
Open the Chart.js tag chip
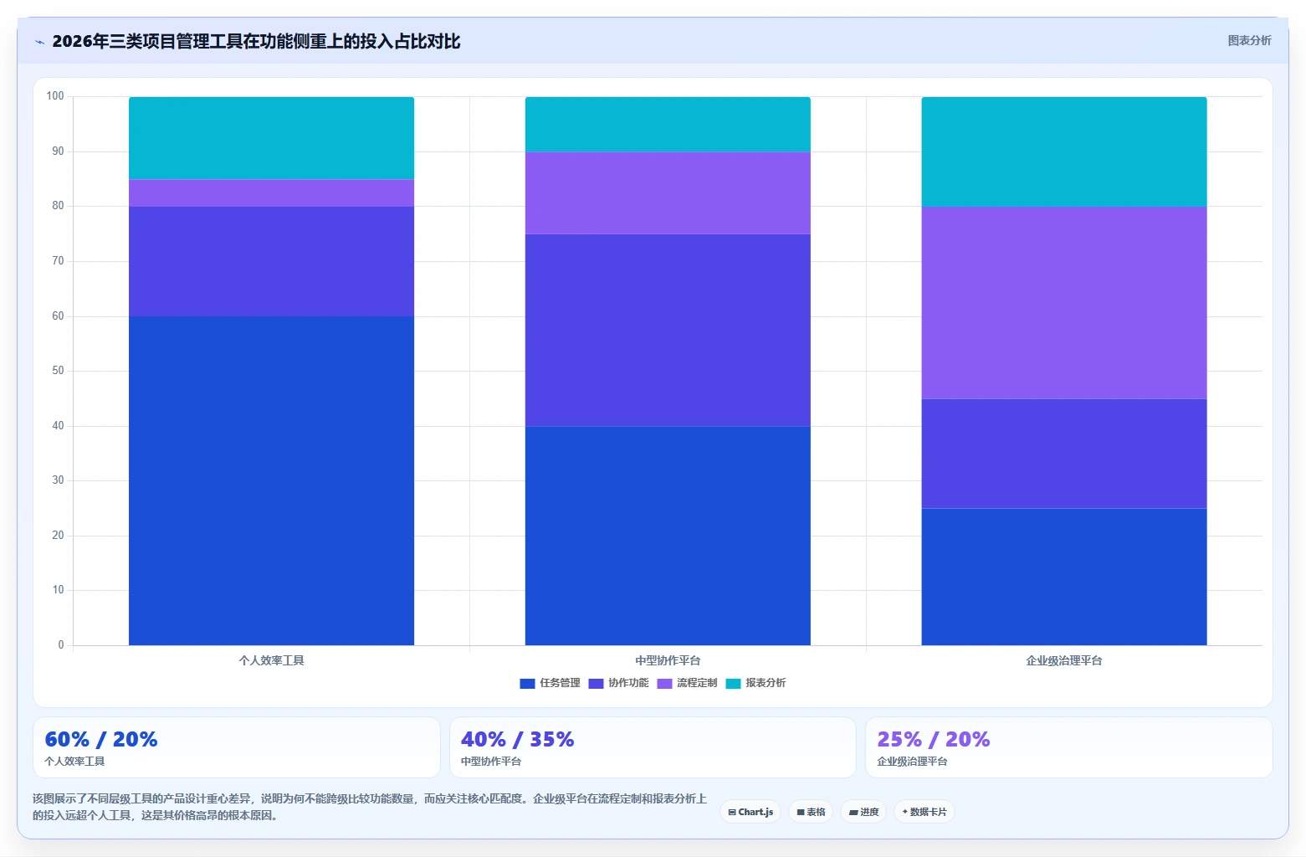click(750, 812)
